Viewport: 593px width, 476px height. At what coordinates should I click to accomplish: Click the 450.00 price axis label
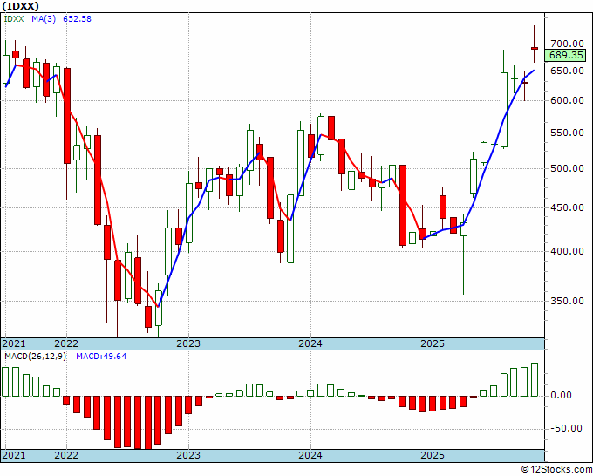pos(568,208)
